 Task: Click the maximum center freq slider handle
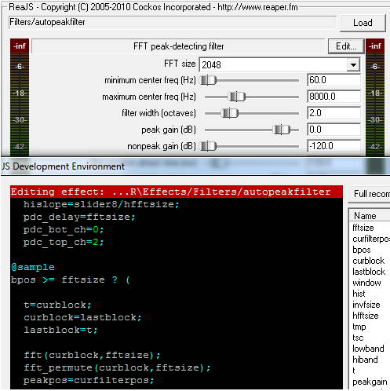click(x=237, y=97)
